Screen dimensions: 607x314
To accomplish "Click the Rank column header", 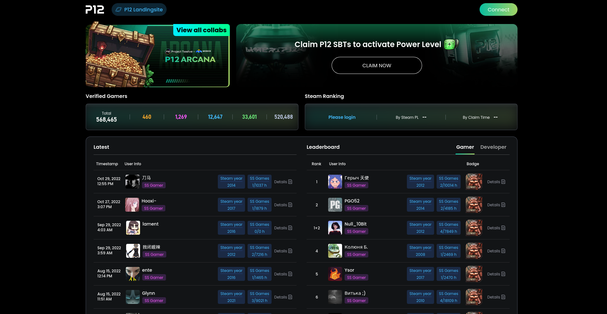I will click(x=316, y=164).
